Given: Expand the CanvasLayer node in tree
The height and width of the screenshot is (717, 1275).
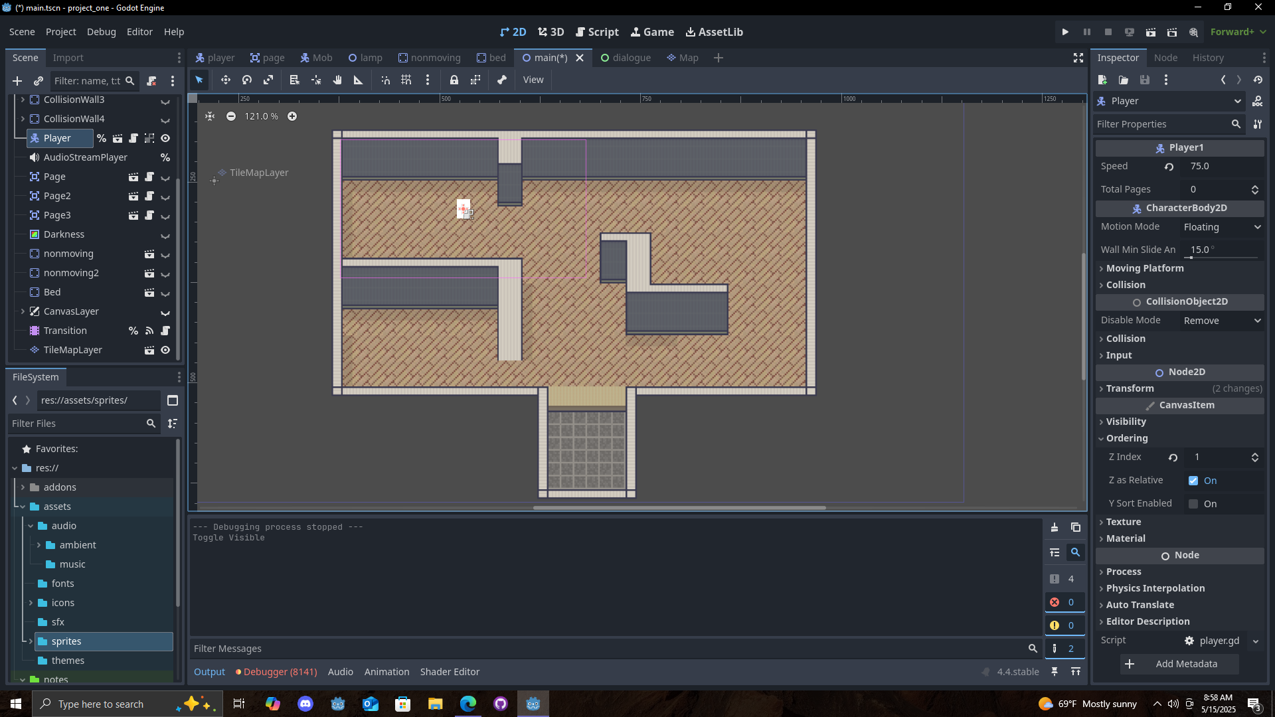Looking at the screenshot, I should [x=23, y=311].
